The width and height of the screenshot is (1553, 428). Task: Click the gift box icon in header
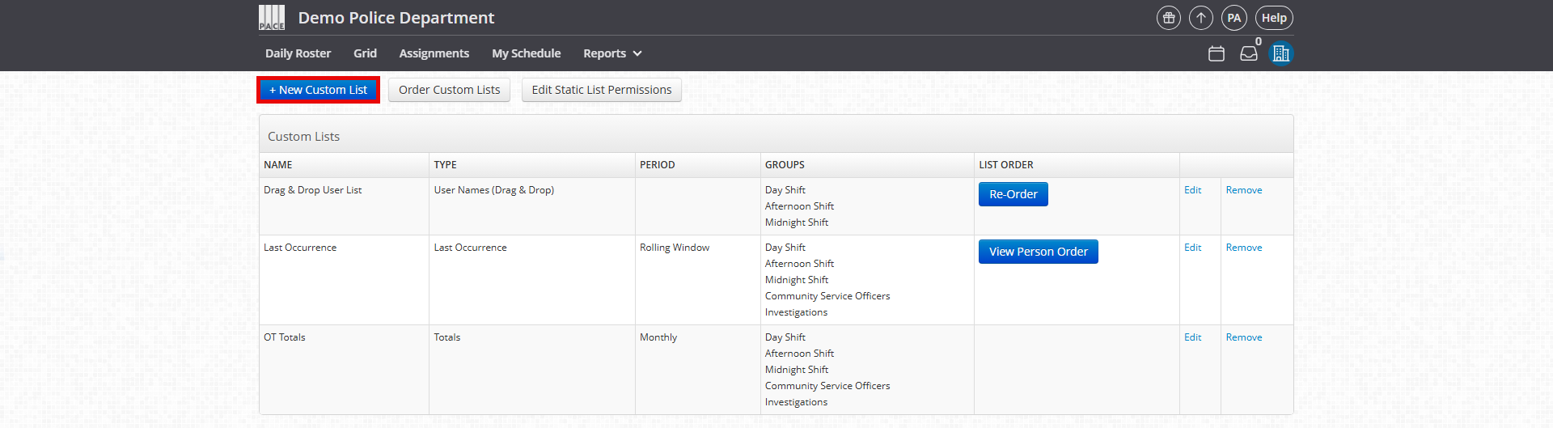point(1168,18)
